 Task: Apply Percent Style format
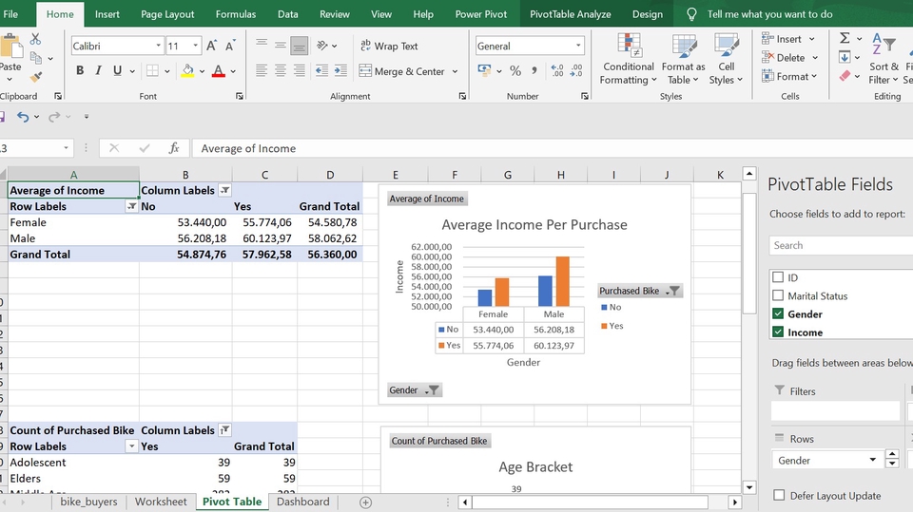tap(515, 71)
